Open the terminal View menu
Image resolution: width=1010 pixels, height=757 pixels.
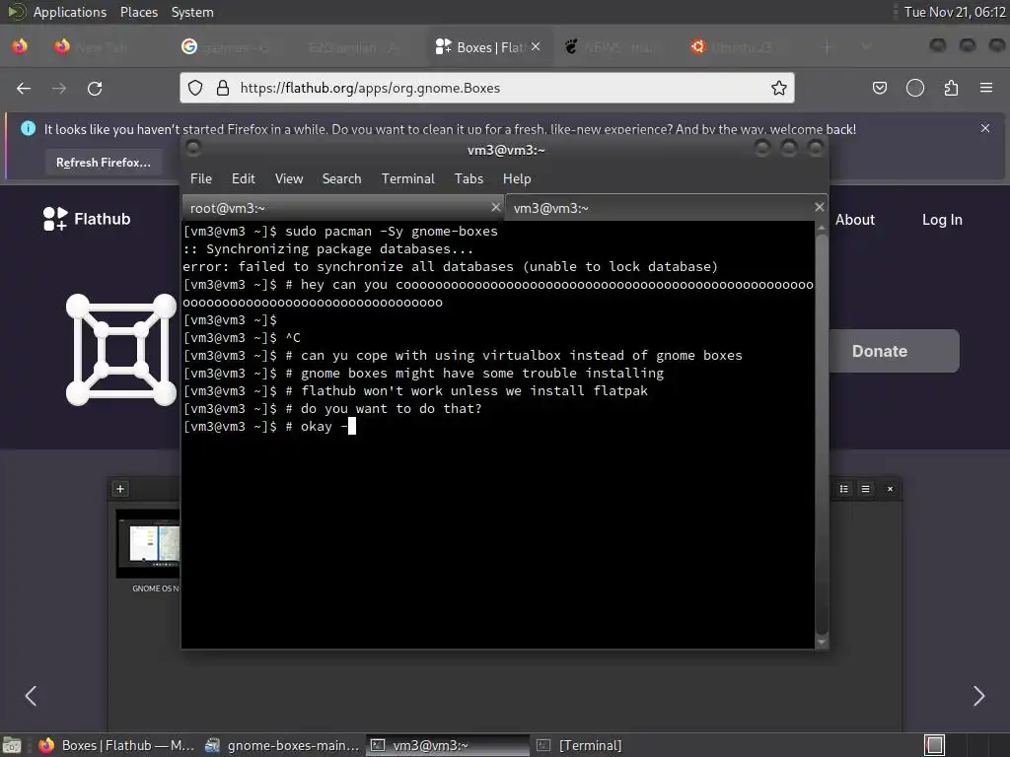click(x=289, y=179)
